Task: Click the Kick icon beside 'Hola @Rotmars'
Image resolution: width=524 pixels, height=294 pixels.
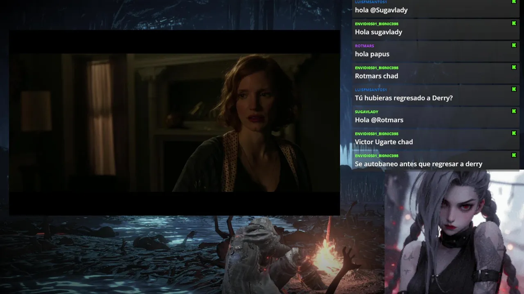Action: click(514, 111)
